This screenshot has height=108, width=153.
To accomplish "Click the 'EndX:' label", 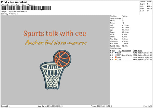I will 112,34.
